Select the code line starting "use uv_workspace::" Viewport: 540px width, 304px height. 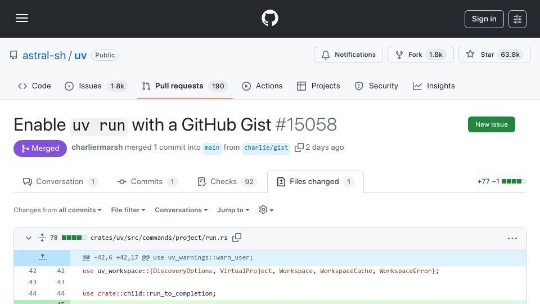(x=260, y=271)
